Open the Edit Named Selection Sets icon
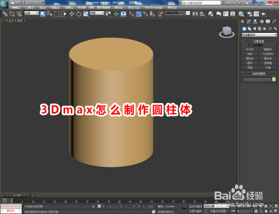Viewport: 279px width, 214px height. tap(161, 14)
